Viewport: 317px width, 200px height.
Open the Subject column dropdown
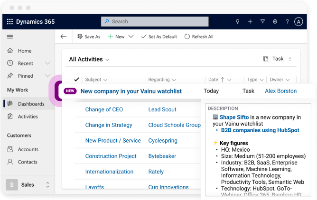(105, 80)
